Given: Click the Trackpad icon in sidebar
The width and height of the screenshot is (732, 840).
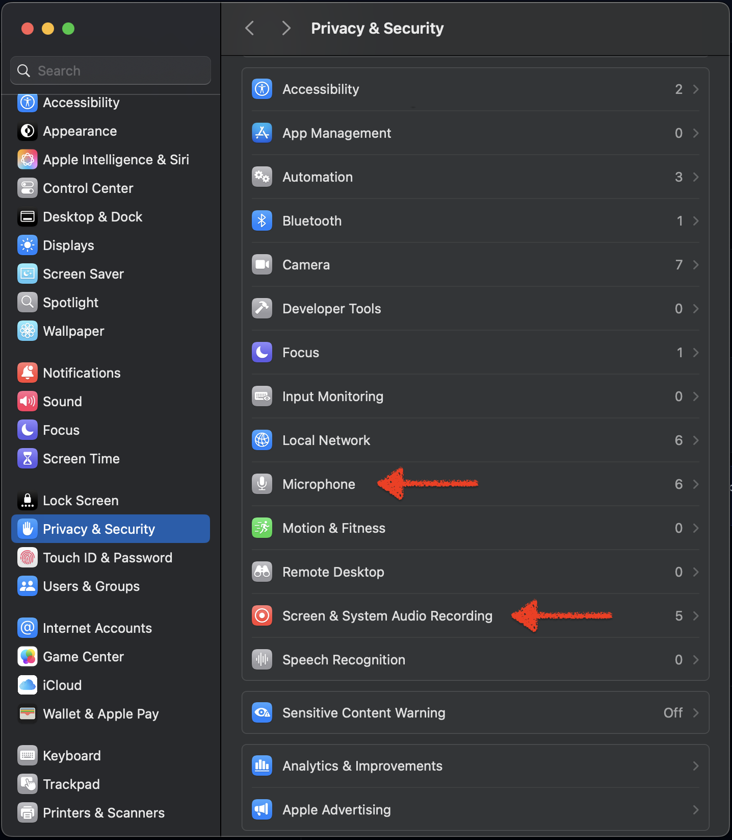Looking at the screenshot, I should click(28, 784).
